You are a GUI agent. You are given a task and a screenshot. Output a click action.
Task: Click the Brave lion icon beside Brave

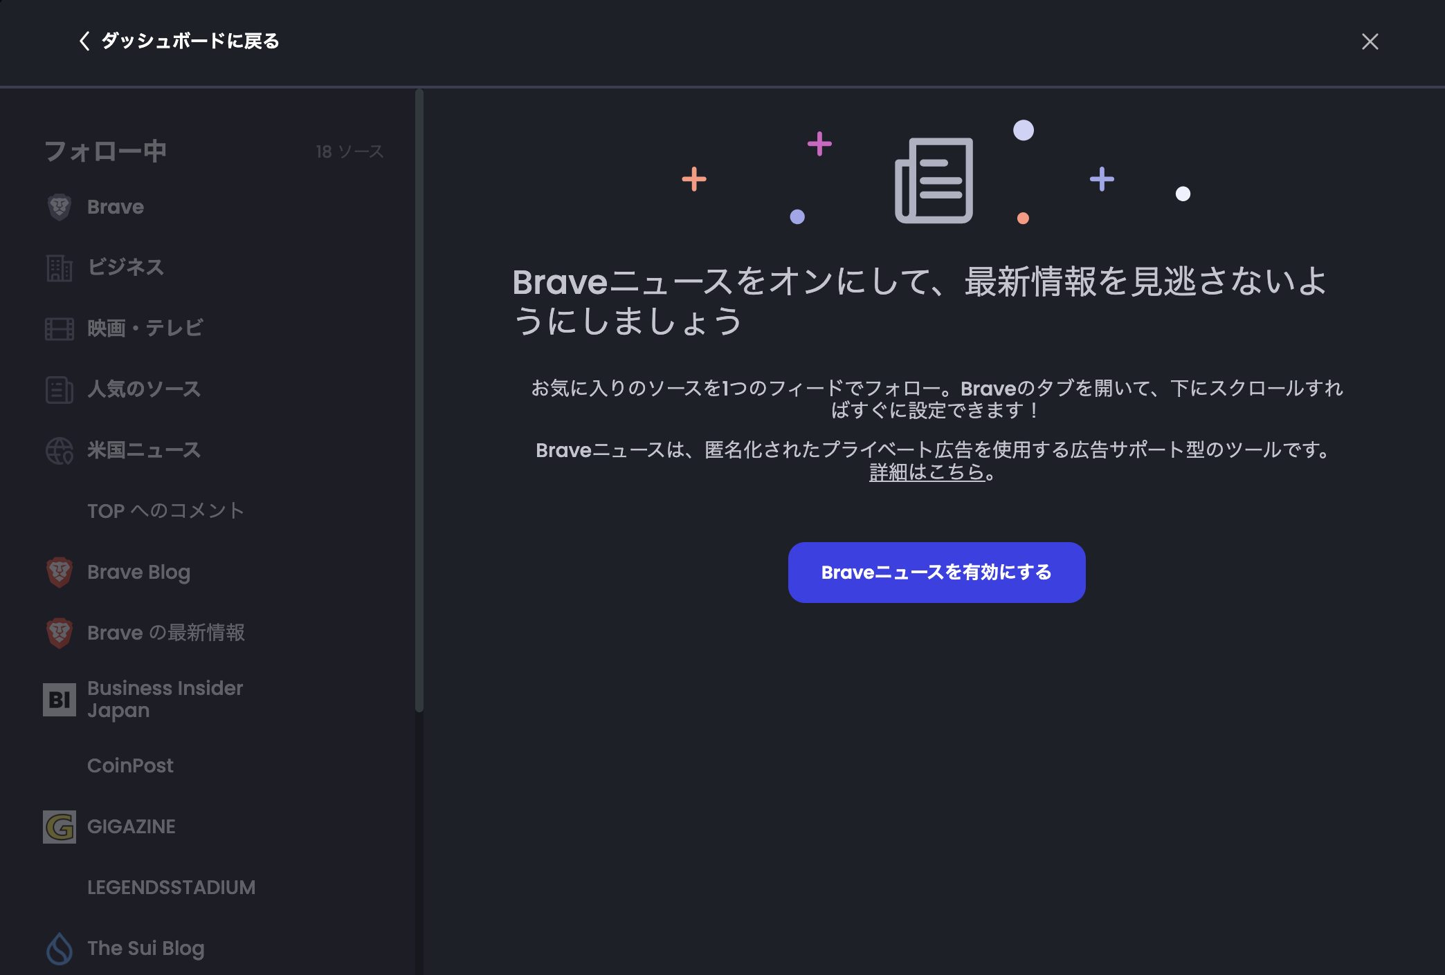[x=60, y=207]
